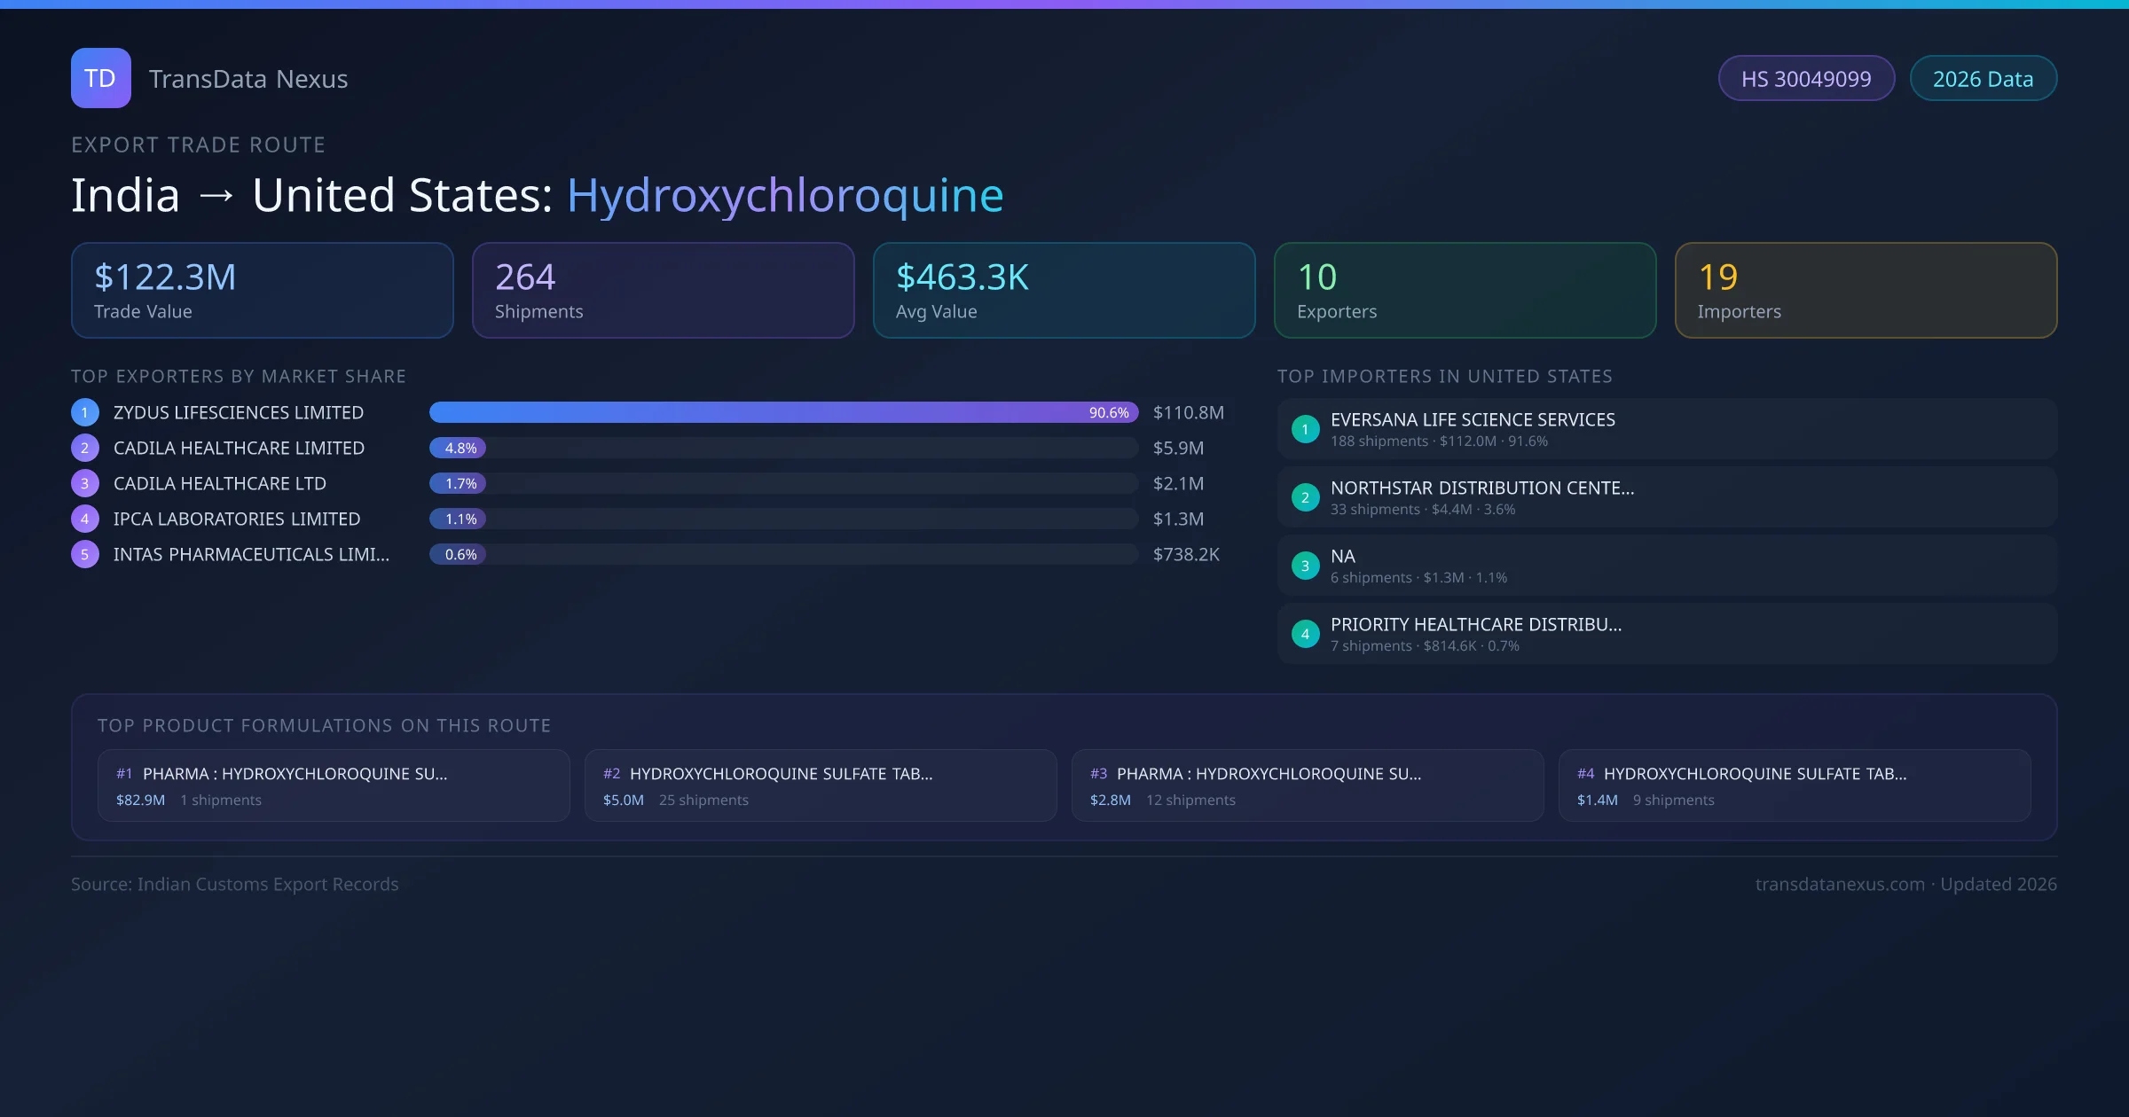
Task: Open the 19 Importers stat card
Action: pos(1866,290)
